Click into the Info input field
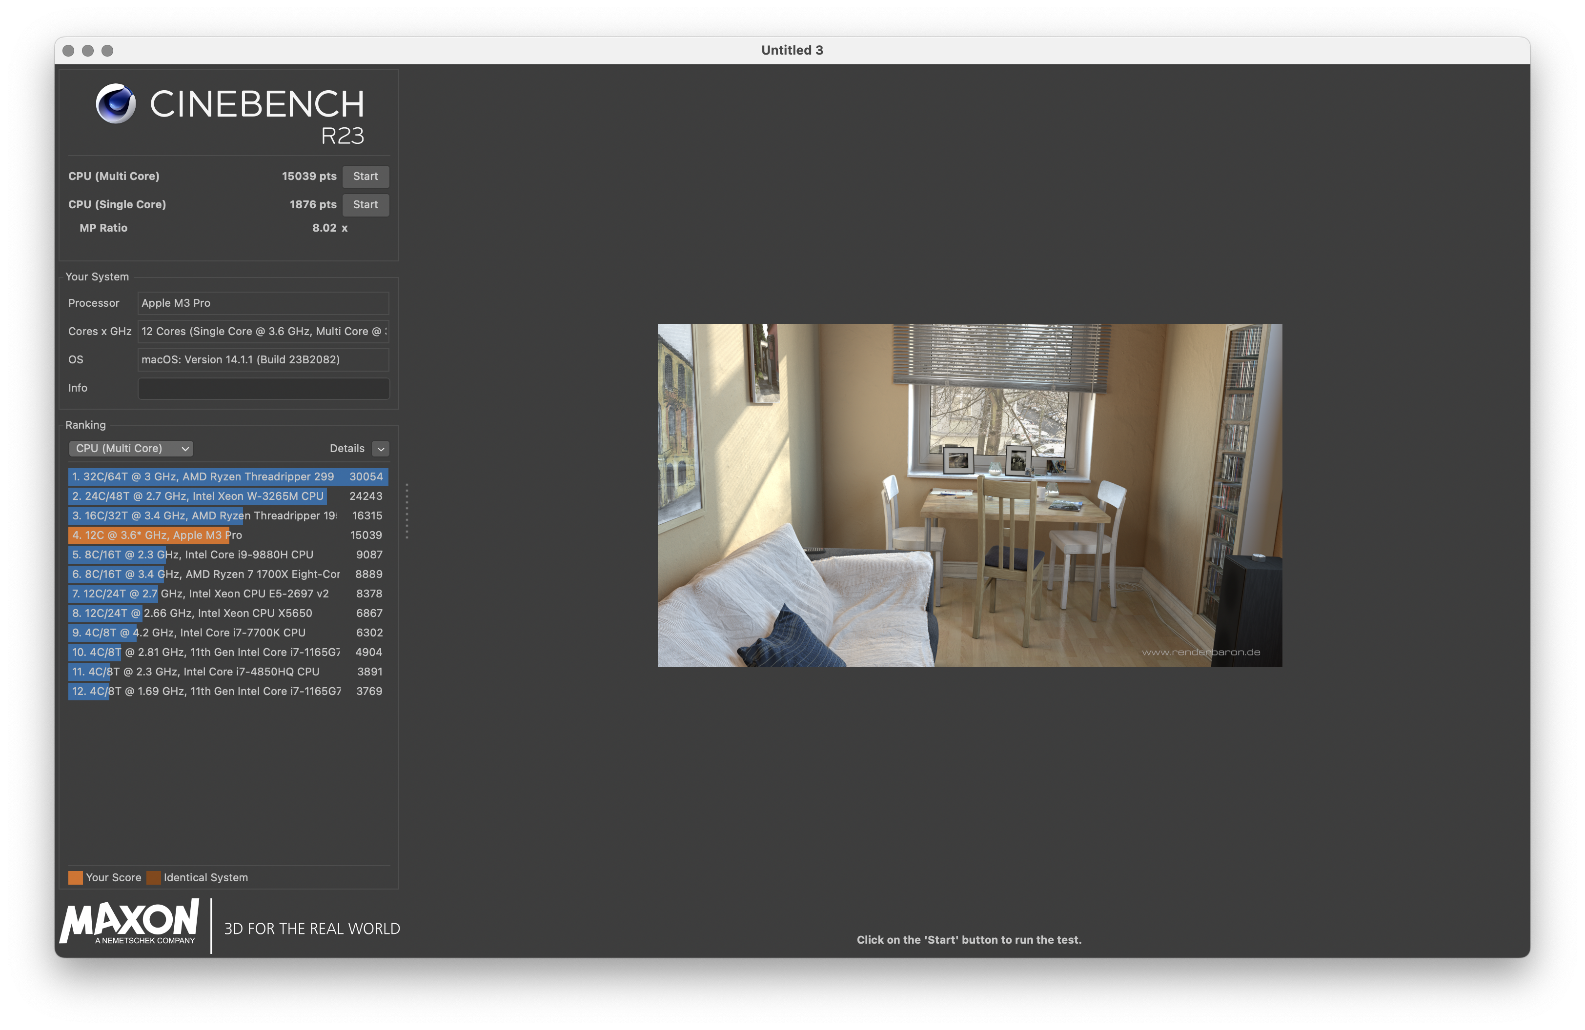1585x1030 pixels. [263, 389]
